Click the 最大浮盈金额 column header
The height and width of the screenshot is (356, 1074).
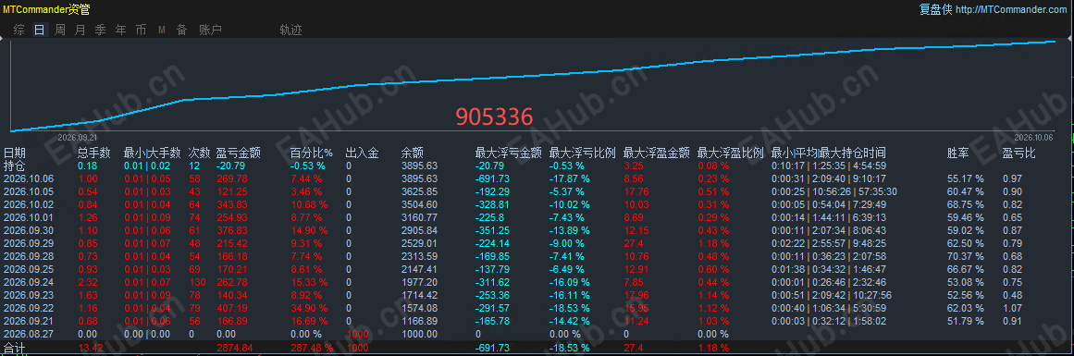coord(657,153)
